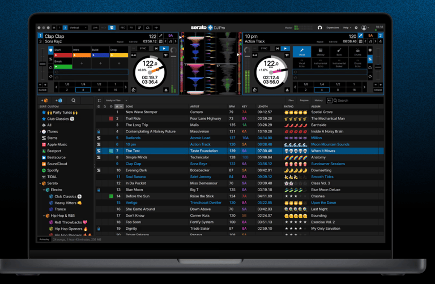Click Edit Grid on left deck
Screen dimensions: 435x284
[x=133, y=42]
